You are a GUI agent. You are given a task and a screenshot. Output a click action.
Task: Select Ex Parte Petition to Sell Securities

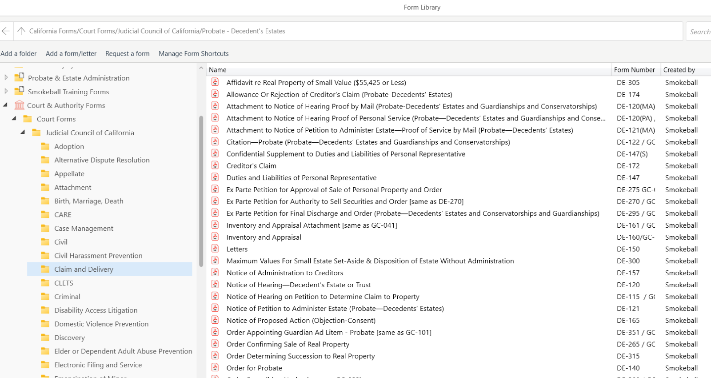tap(345, 201)
